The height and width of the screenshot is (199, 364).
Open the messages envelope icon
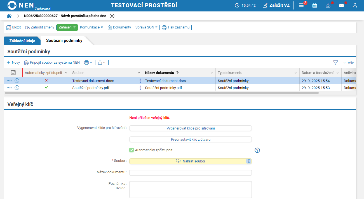pyautogui.click(x=341, y=5)
